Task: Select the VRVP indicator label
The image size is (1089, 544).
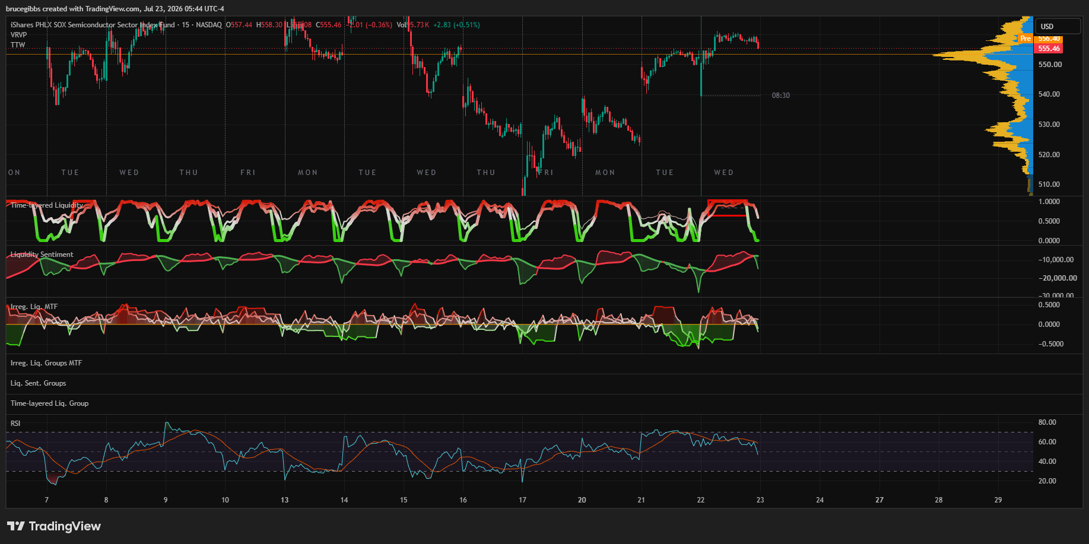Action: (19, 35)
